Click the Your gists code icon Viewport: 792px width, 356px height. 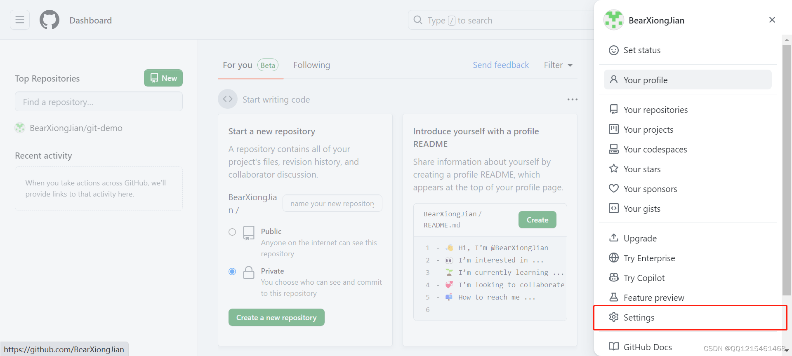tap(614, 208)
